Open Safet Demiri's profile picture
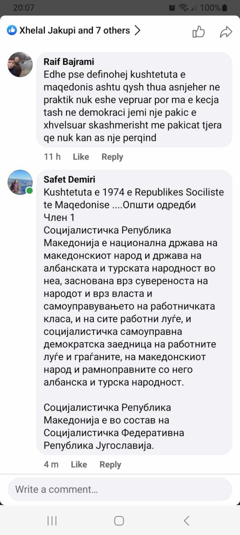240x535 pixels. [x=20, y=182]
